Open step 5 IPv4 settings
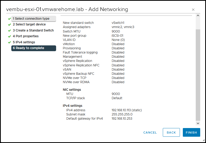The height and width of the screenshot is (143, 206). coord(24,42)
